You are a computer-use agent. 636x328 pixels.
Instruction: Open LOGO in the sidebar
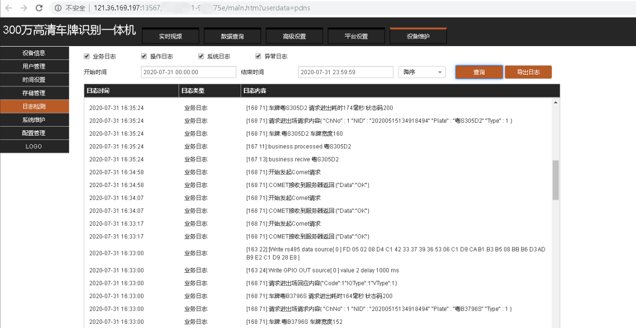tap(34, 146)
